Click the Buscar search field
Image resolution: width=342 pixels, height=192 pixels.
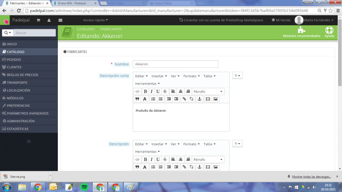[35, 33]
